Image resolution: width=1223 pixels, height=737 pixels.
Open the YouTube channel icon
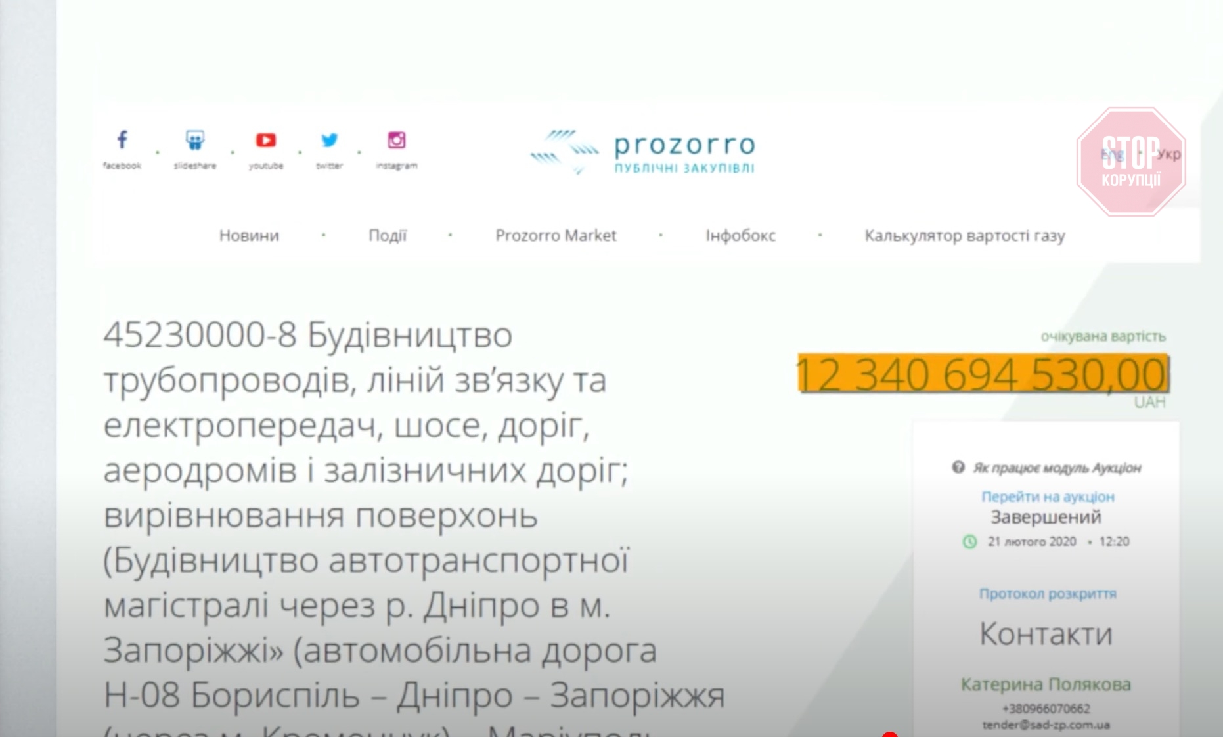coord(266,140)
